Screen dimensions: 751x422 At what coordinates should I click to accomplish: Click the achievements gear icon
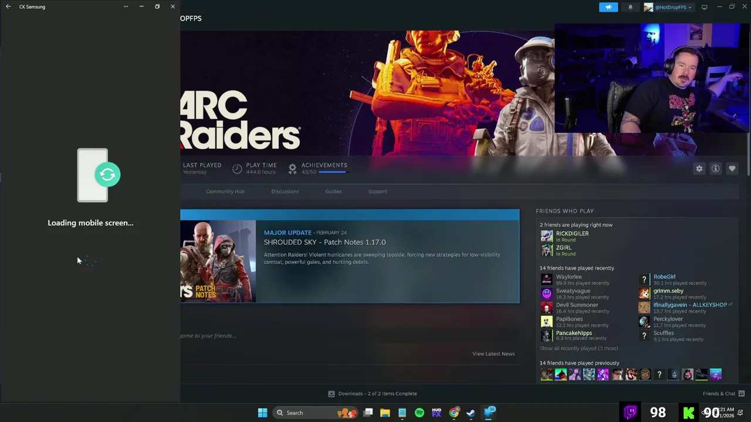pyautogui.click(x=292, y=169)
